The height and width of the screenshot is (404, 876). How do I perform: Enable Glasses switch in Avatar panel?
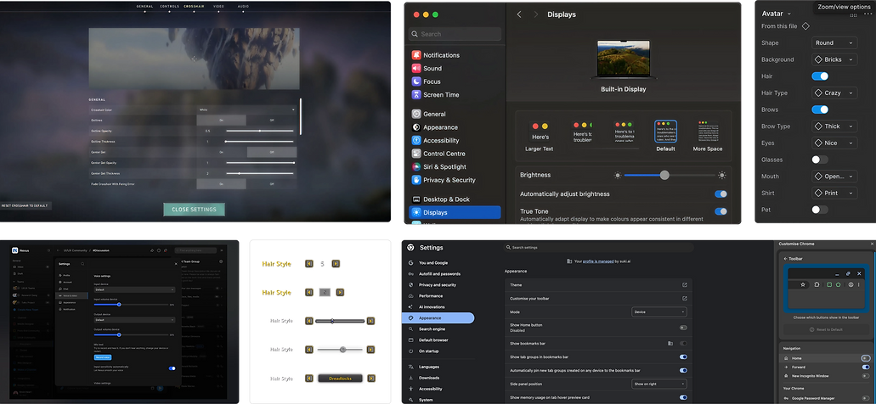click(x=820, y=160)
